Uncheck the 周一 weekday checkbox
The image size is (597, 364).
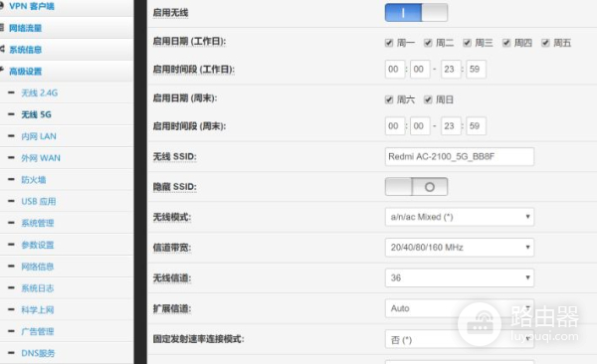point(389,43)
